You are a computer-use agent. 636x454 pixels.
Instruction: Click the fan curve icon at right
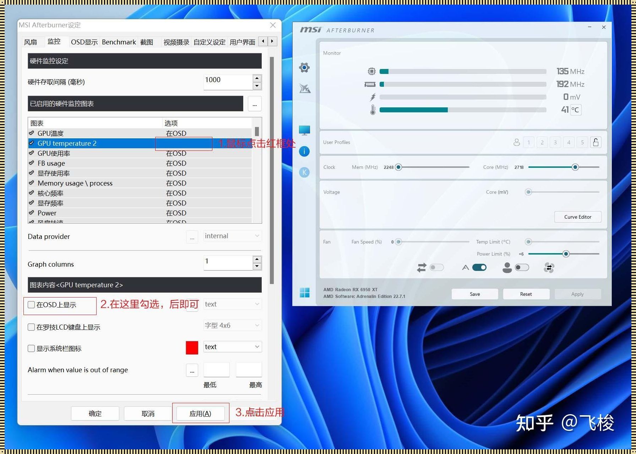click(549, 267)
